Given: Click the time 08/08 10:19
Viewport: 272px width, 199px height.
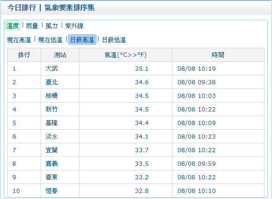Looking at the screenshot, I should [x=196, y=69].
